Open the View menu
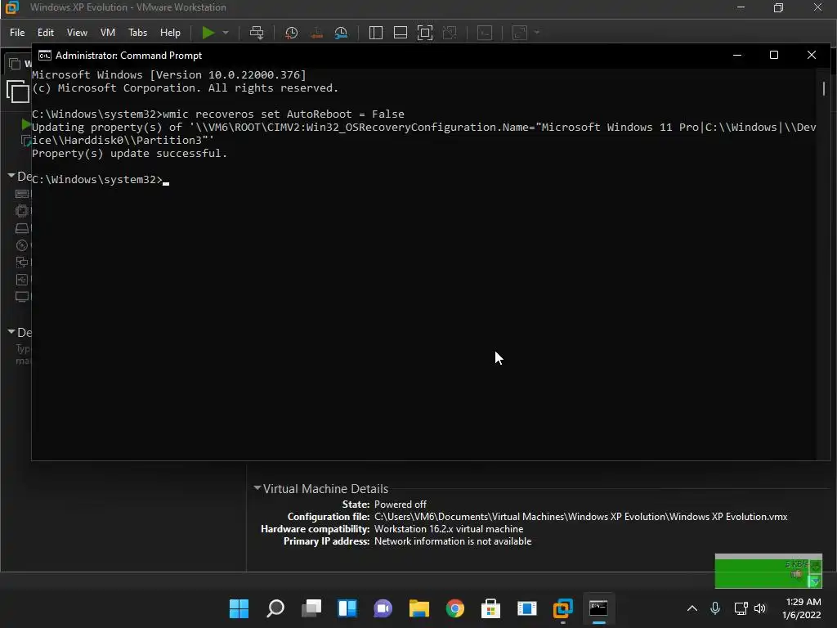The width and height of the screenshot is (837, 628). point(77,33)
